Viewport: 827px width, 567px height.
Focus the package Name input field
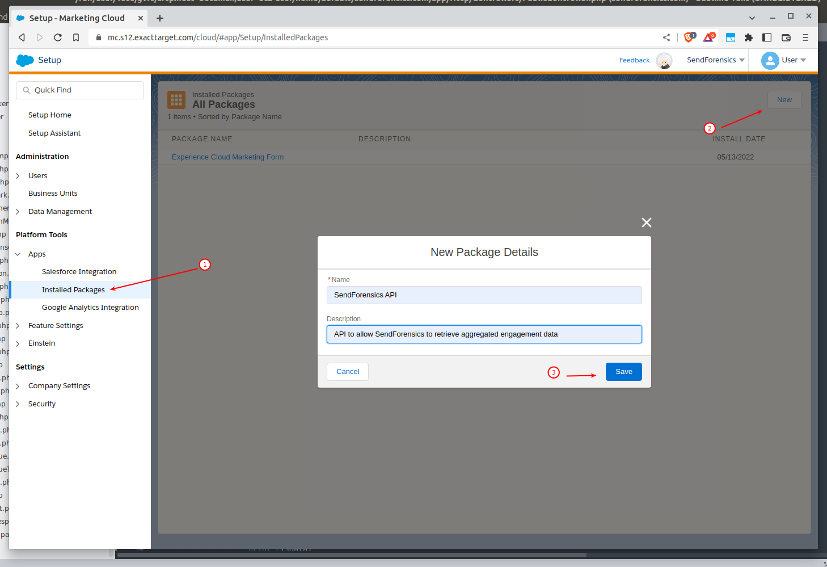[x=484, y=295]
